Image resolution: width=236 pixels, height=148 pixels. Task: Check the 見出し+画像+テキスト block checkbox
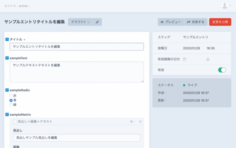[x=15, y=122]
